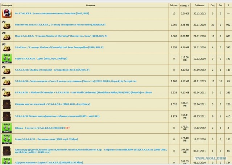Viewport: 232px width, 165px height.
Task: Sort torrents by the Рейтинг column header
Action: [174, 5]
